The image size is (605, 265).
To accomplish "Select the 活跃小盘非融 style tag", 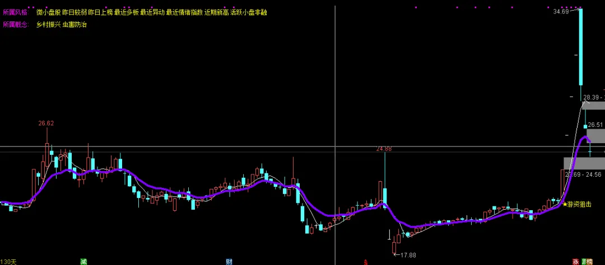I will click(x=249, y=12).
